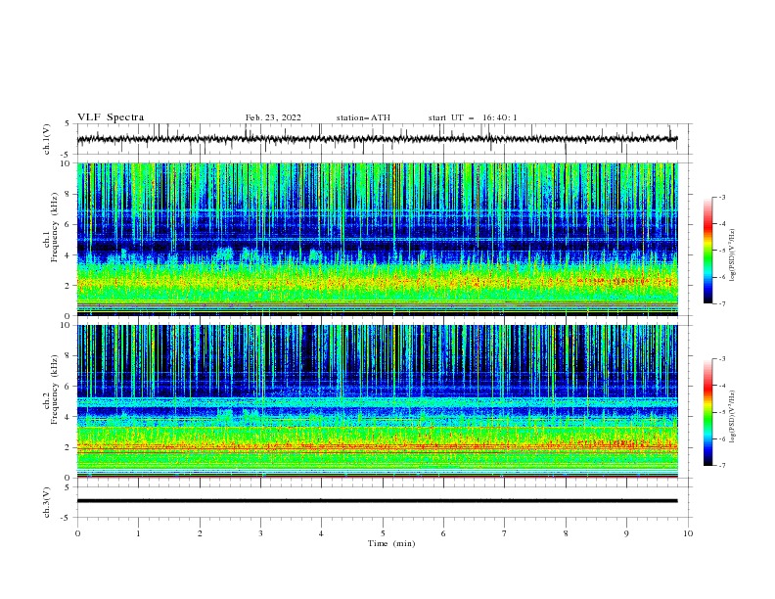775x599 pixels.
Task: Click the "ch.3(V)" waveform axis label
Action: (47, 502)
